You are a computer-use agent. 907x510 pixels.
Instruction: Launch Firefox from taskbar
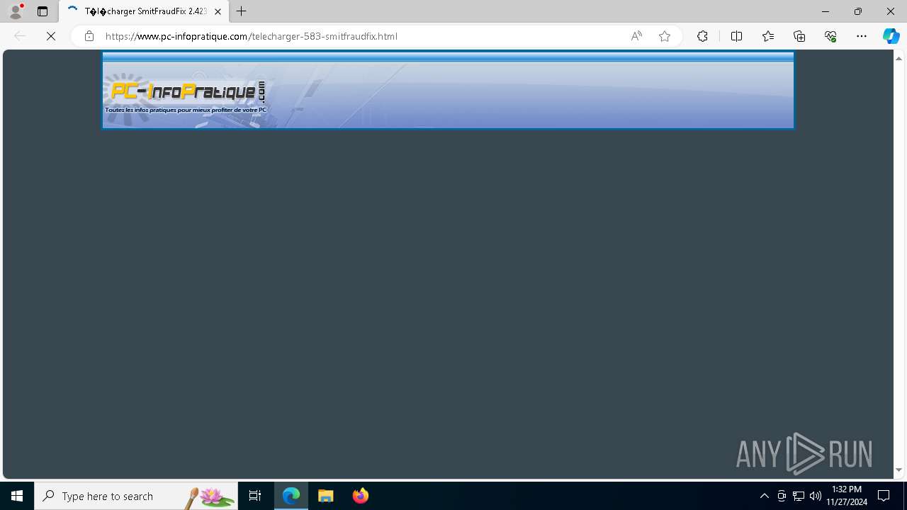(x=361, y=496)
